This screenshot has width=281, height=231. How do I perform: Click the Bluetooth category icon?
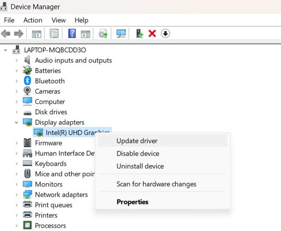pyautogui.click(x=28, y=81)
